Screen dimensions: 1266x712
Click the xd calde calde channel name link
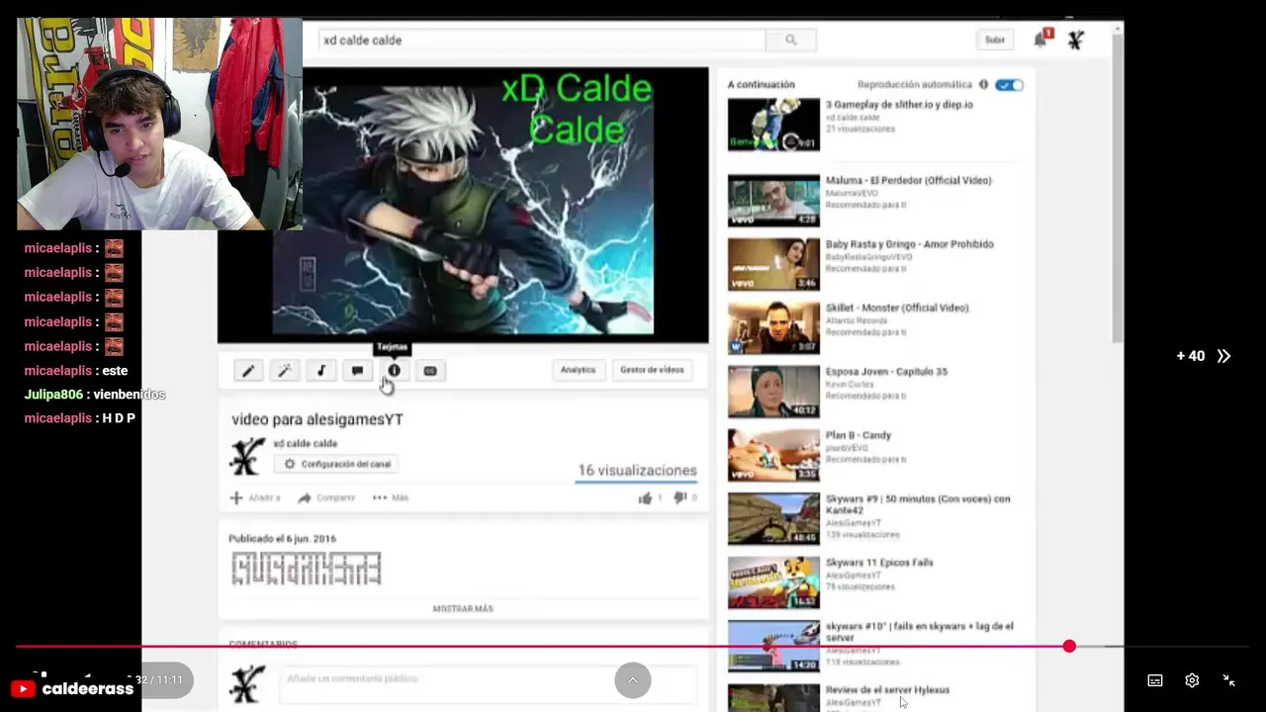tap(305, 444)
